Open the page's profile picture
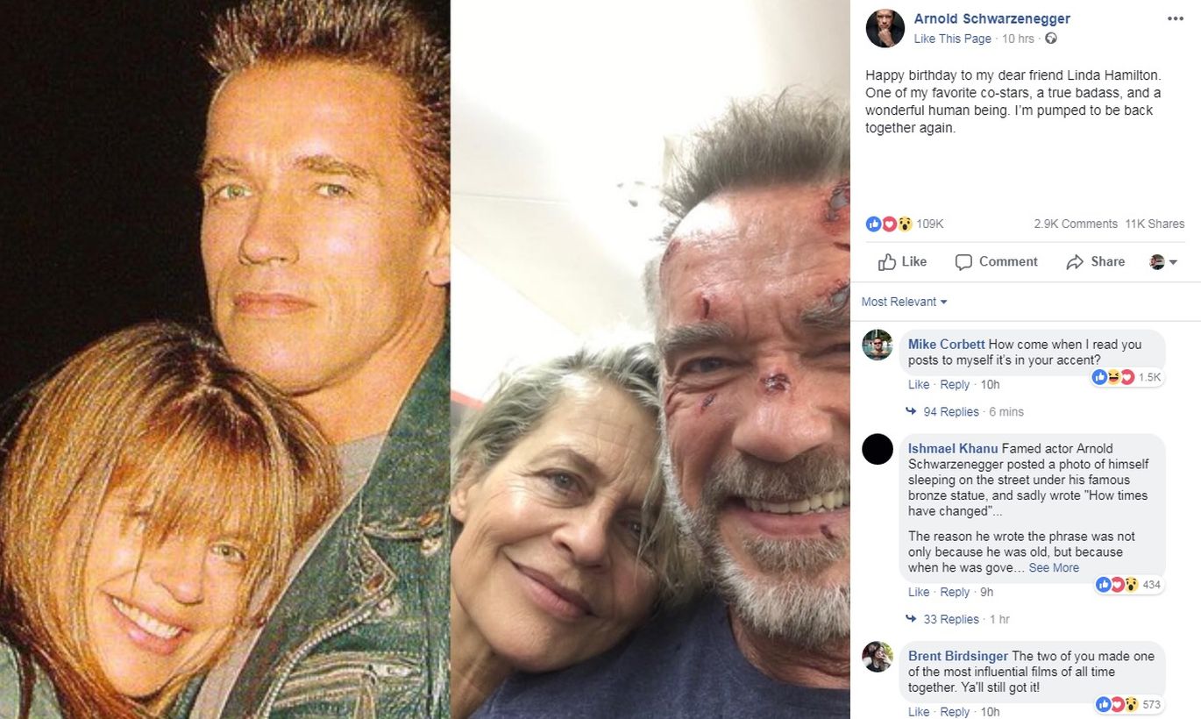This screenshot has height=719, width=1201. [x=885, y=28]
